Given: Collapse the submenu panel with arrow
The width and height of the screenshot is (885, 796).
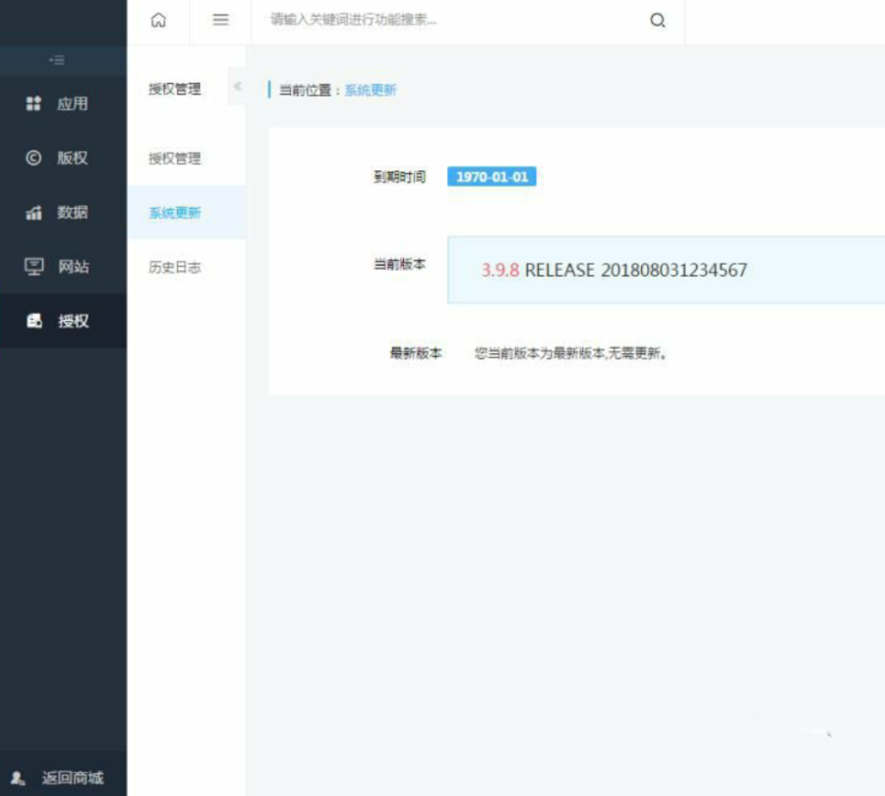Looking at the screenshot, I should tap(238, 86).
